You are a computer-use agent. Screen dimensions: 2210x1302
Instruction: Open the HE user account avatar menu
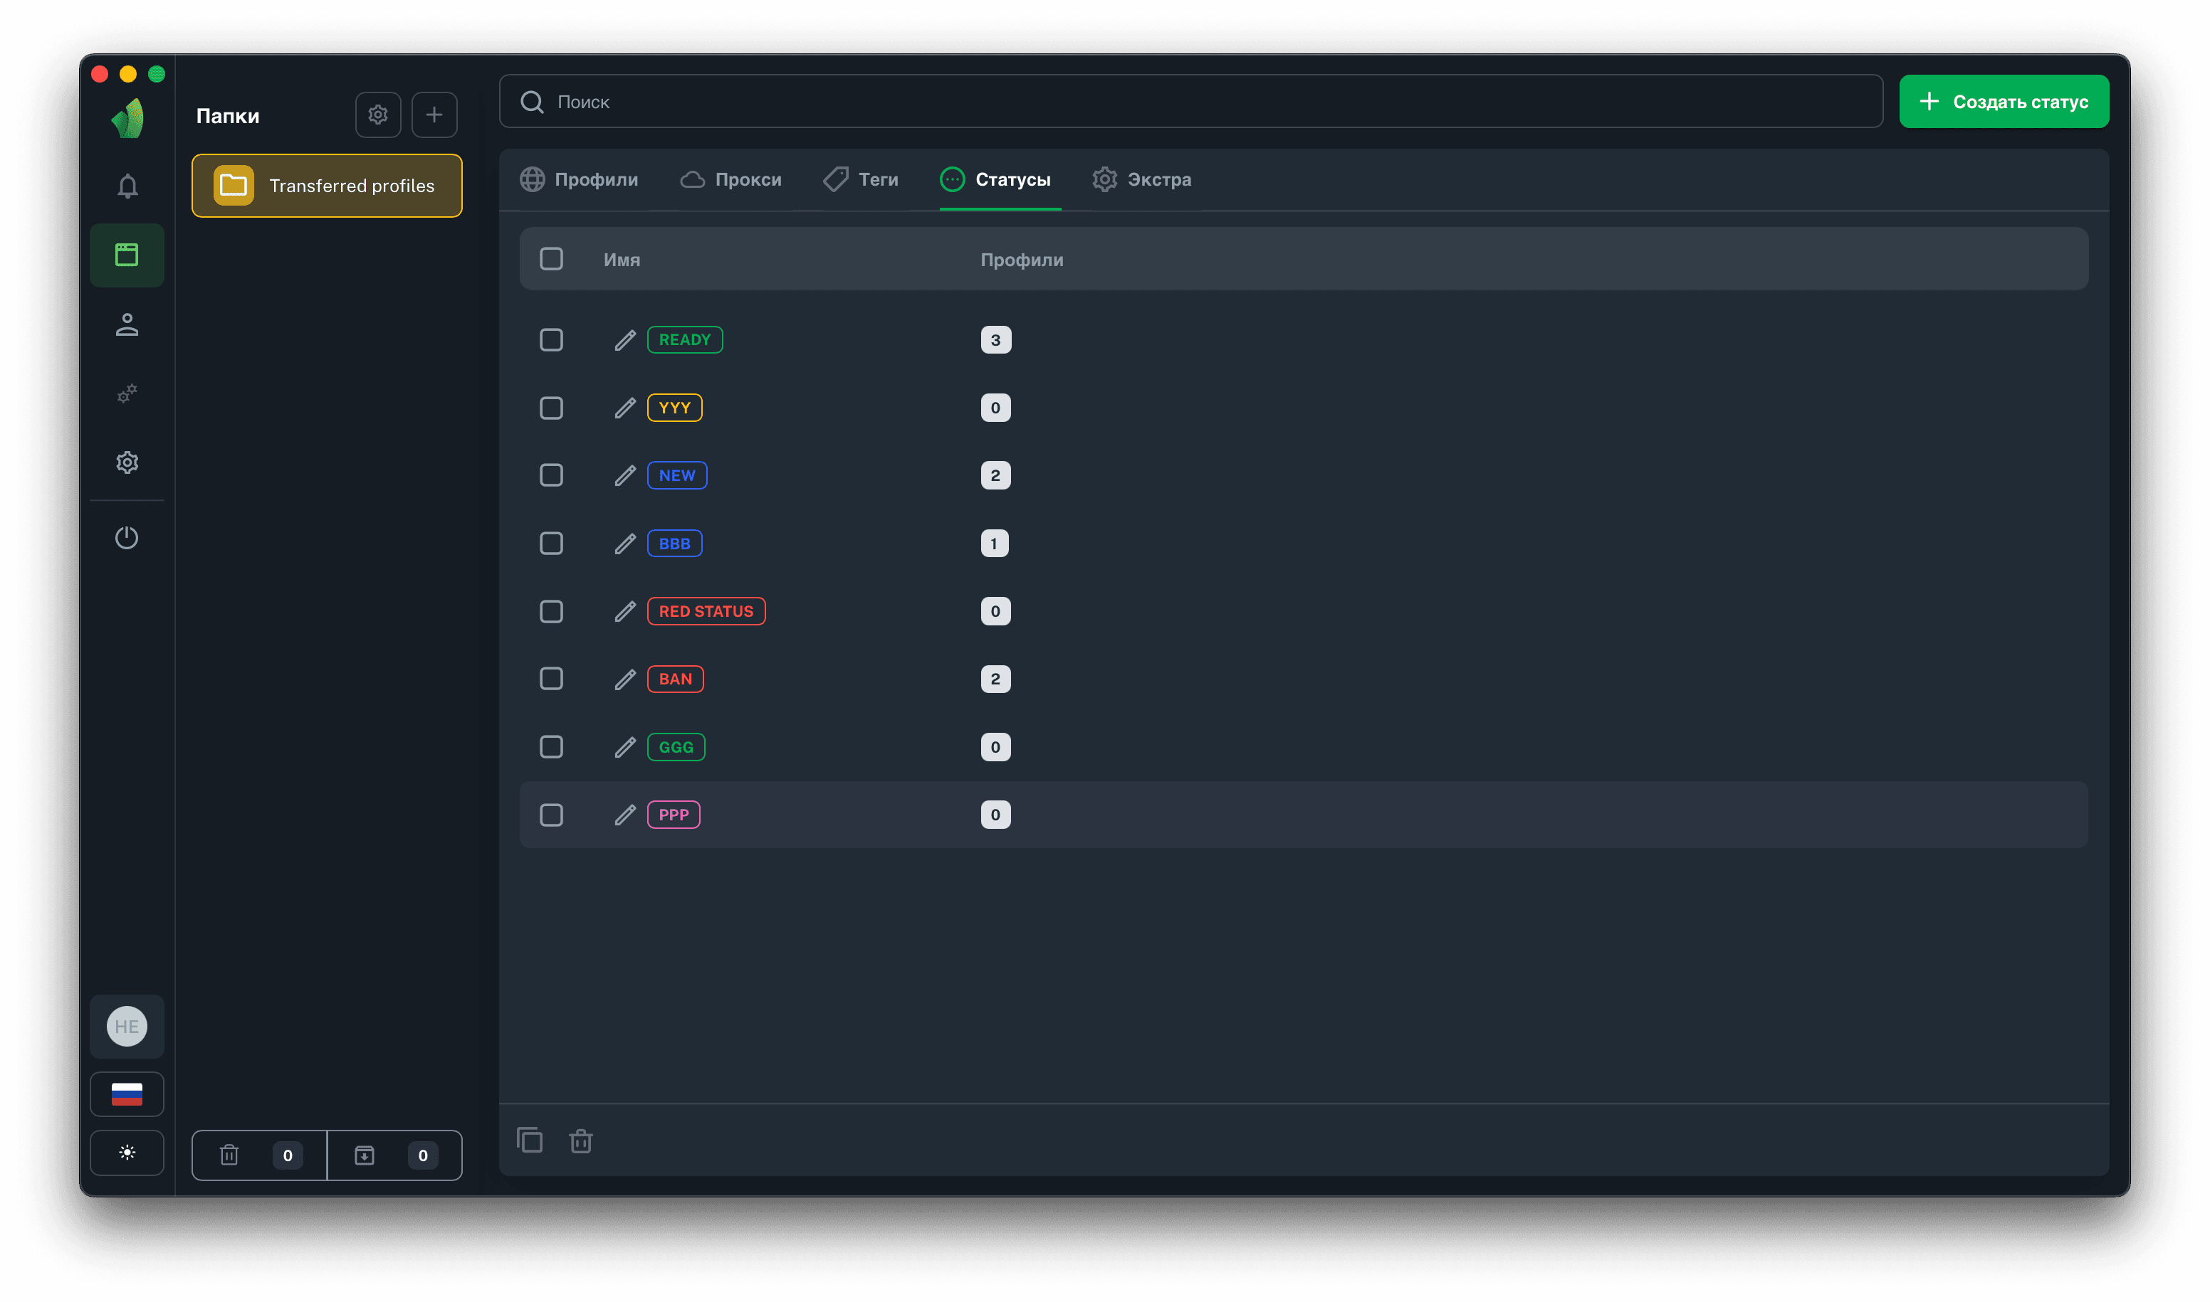click(x=127, y=1027)
